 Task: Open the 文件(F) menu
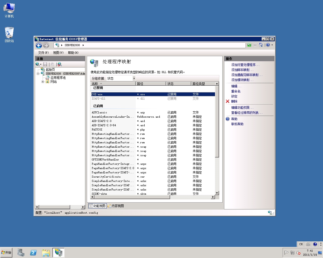point(43,53)
